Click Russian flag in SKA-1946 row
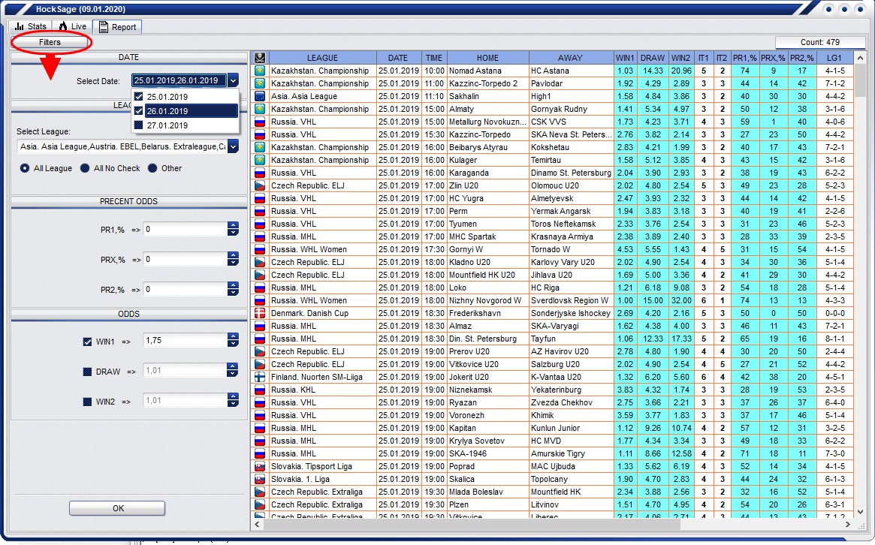This screenshot has height=545, width=875. (259, 453)
